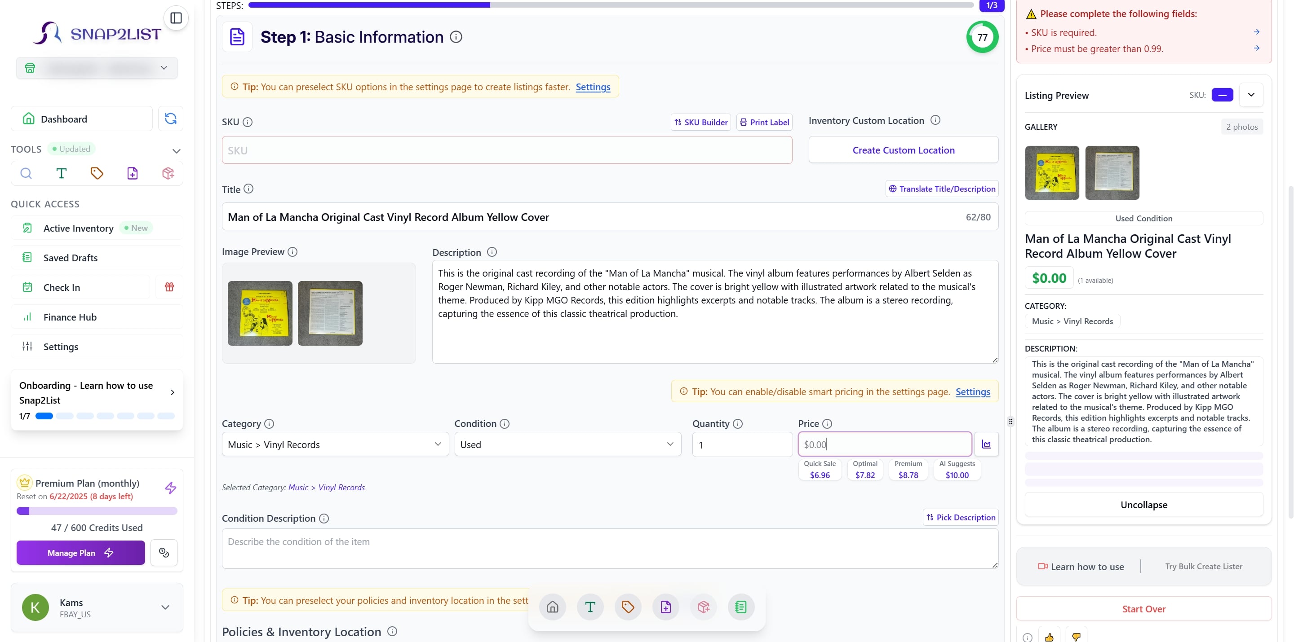The height and width of the screenshot is (642, 1294).
Task: Open the price chart icon next to Price
Action: [986, 444]
